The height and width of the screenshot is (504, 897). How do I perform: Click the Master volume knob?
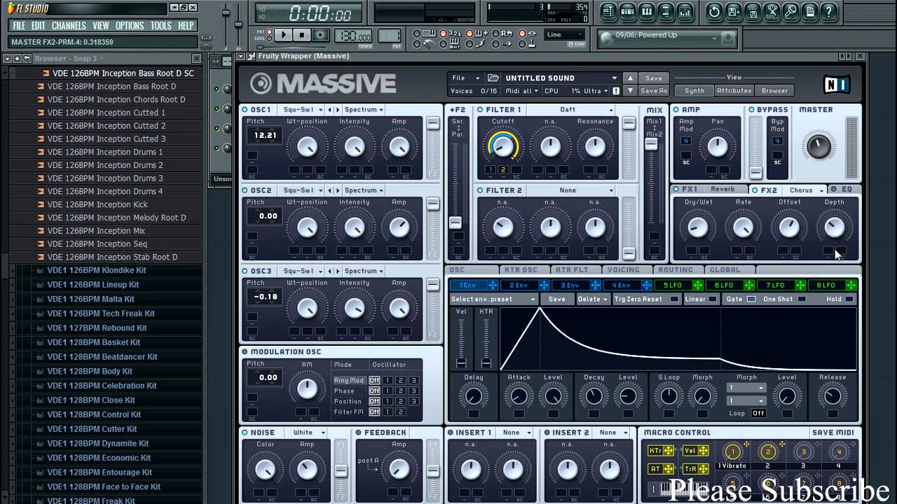click(818, 146)
